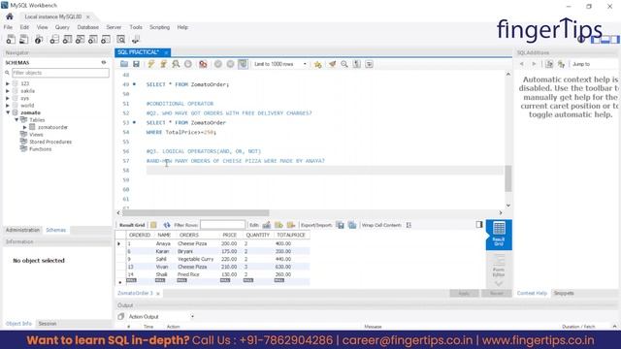Create a new schema icon
Image resolution: width=621 pixels, height=349 pixels.
coord(54,39)
